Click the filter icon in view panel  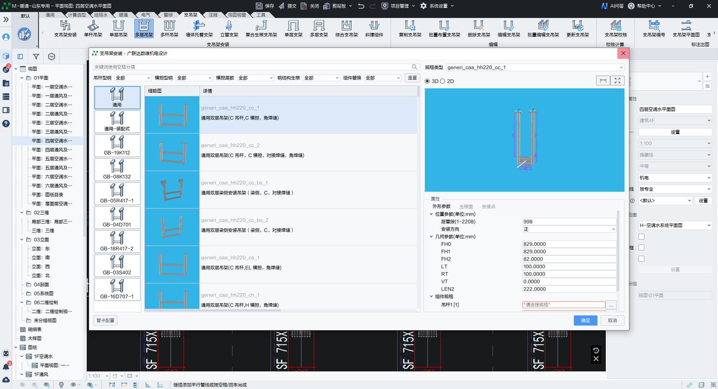pos(36,56)
